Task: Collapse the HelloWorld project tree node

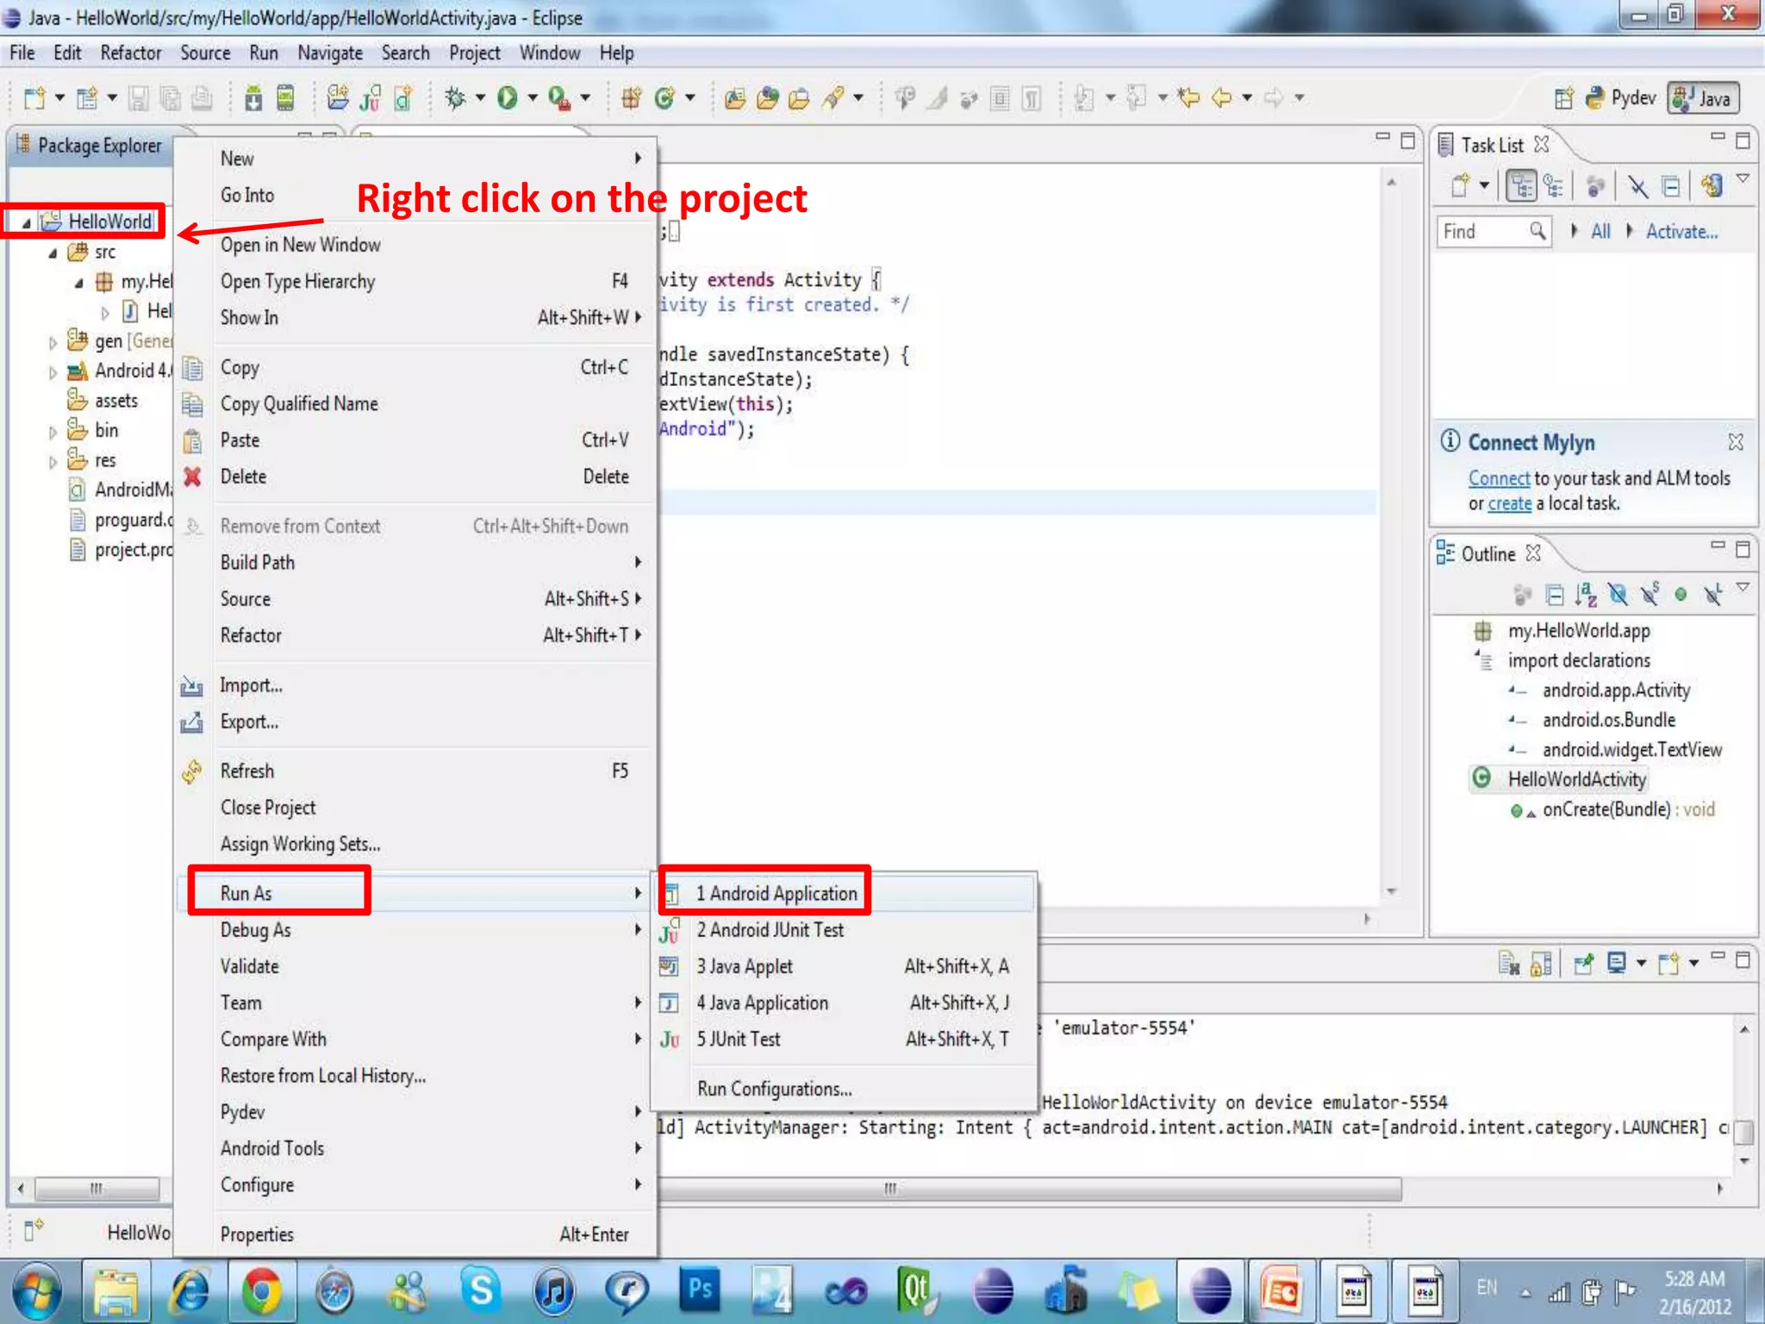Action: coord(26,223)
